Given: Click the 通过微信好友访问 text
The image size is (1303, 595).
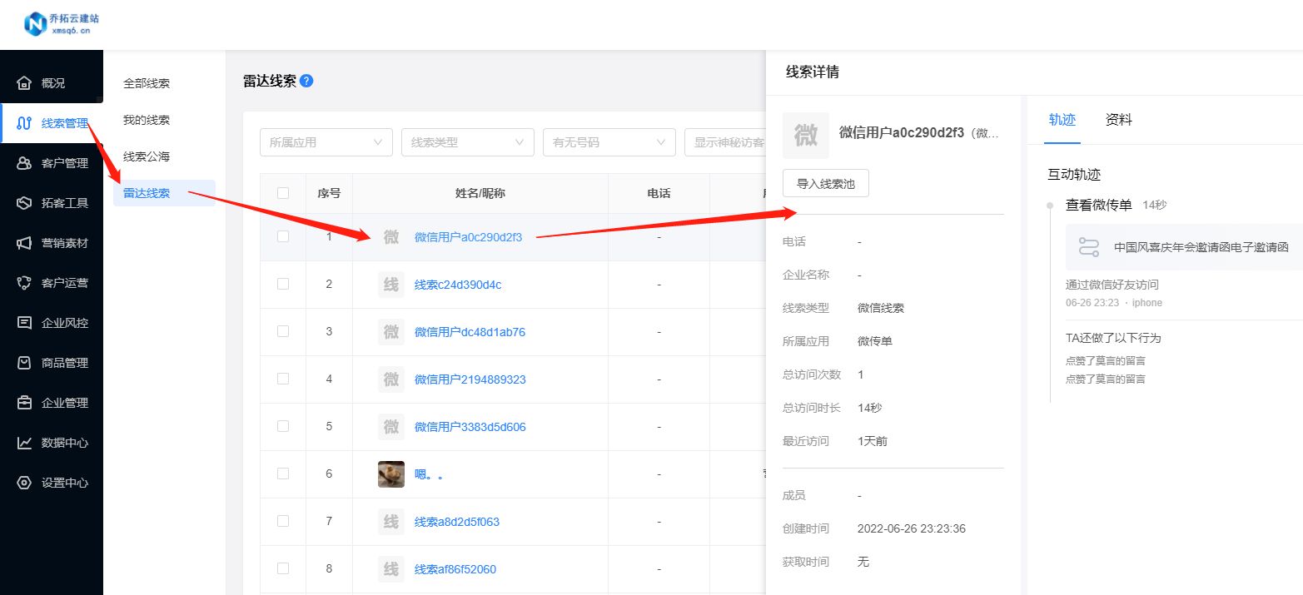Looking at the screenshot, I should tap(1112, 285).
